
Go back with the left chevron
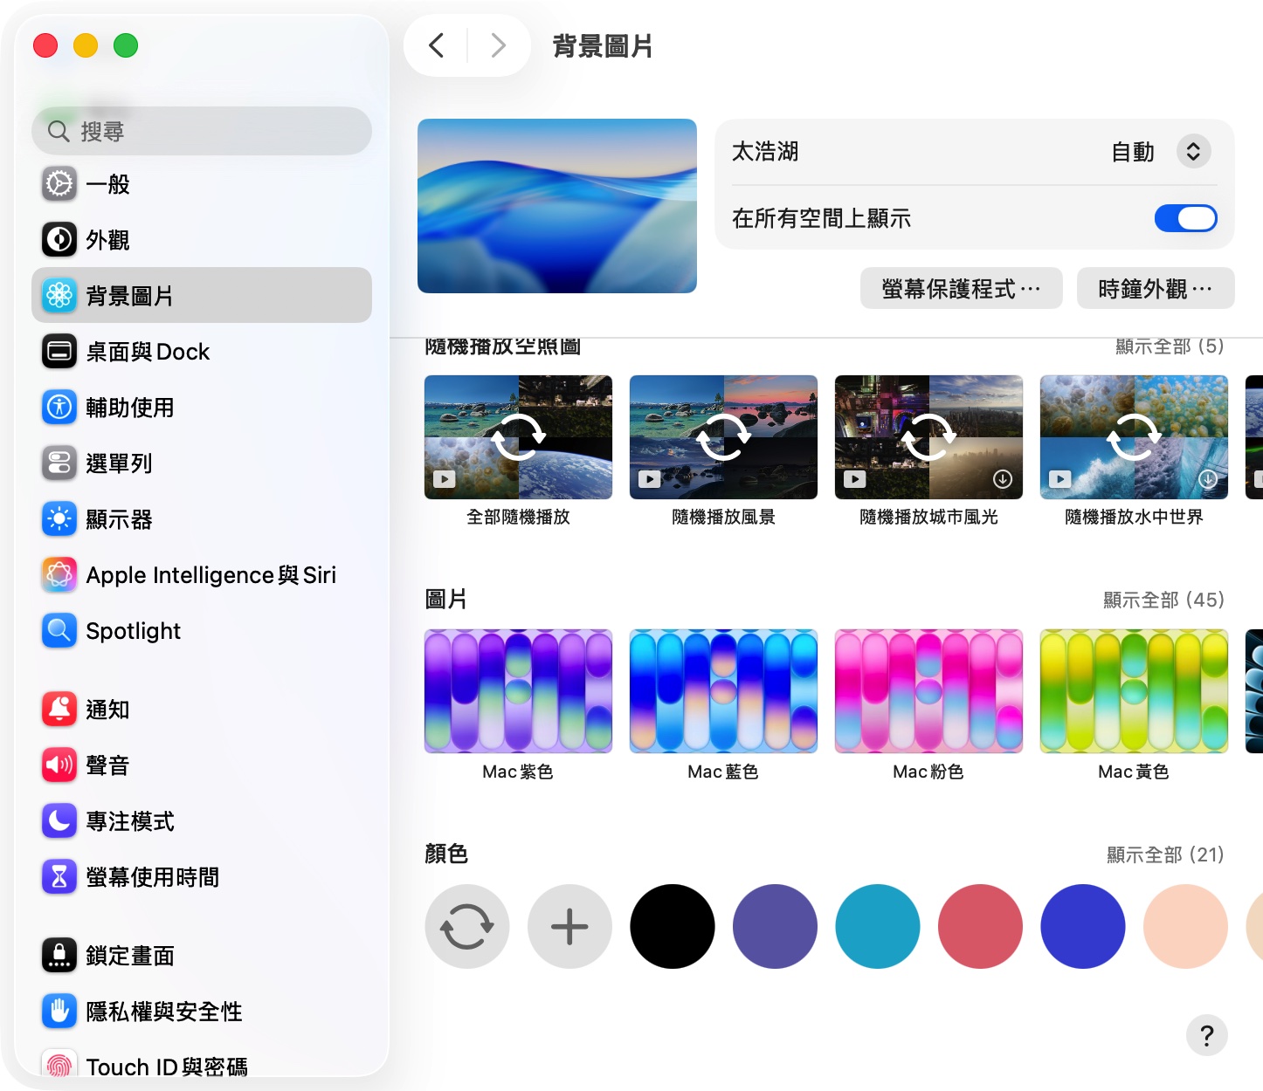[437, 45]
